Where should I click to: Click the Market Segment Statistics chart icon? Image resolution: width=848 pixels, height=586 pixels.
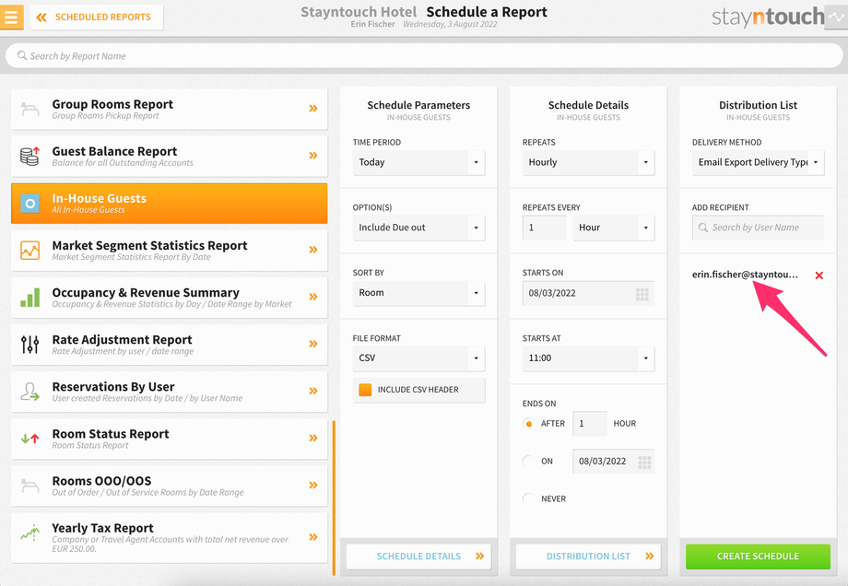[30, 251]
